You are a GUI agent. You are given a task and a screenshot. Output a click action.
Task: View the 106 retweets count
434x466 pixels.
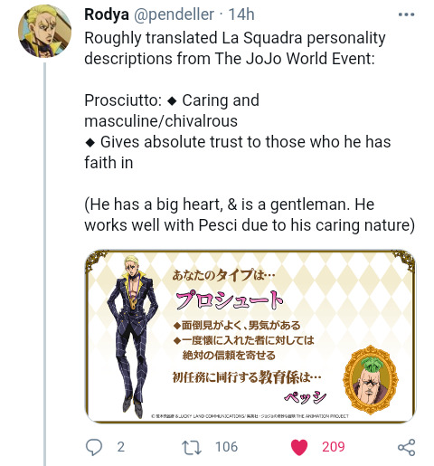[x=226, y=447]
